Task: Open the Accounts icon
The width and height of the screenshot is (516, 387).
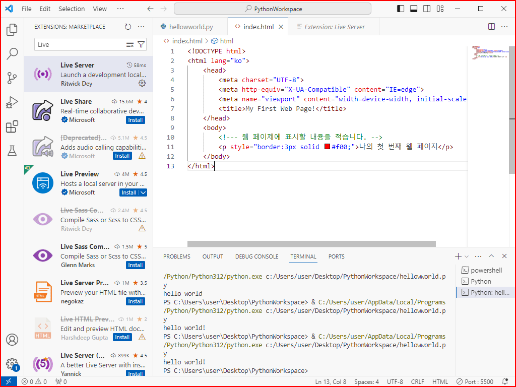Action: (12, 340)
